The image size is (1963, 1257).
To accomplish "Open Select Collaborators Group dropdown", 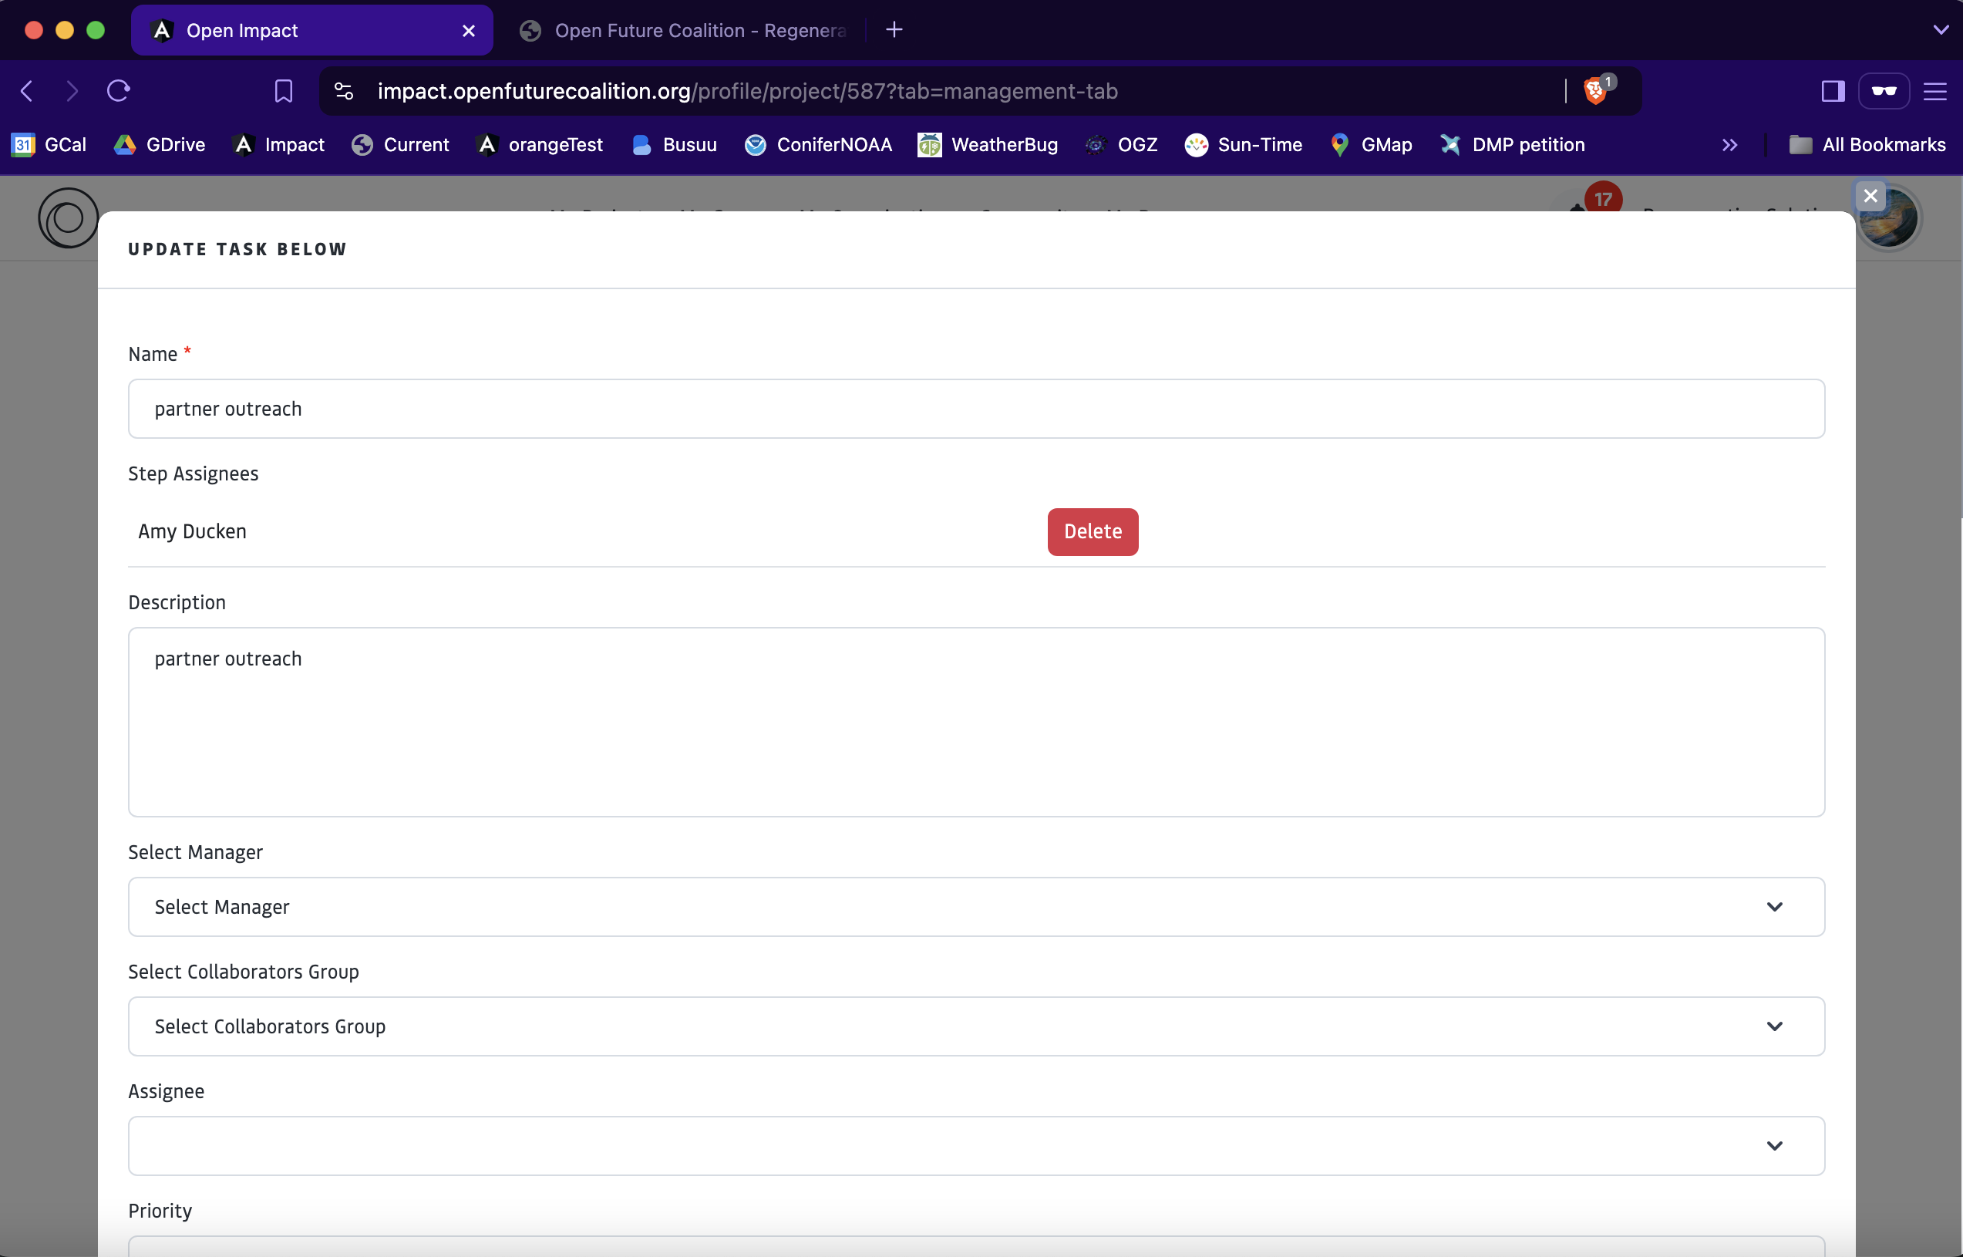I will [976, 1026].
